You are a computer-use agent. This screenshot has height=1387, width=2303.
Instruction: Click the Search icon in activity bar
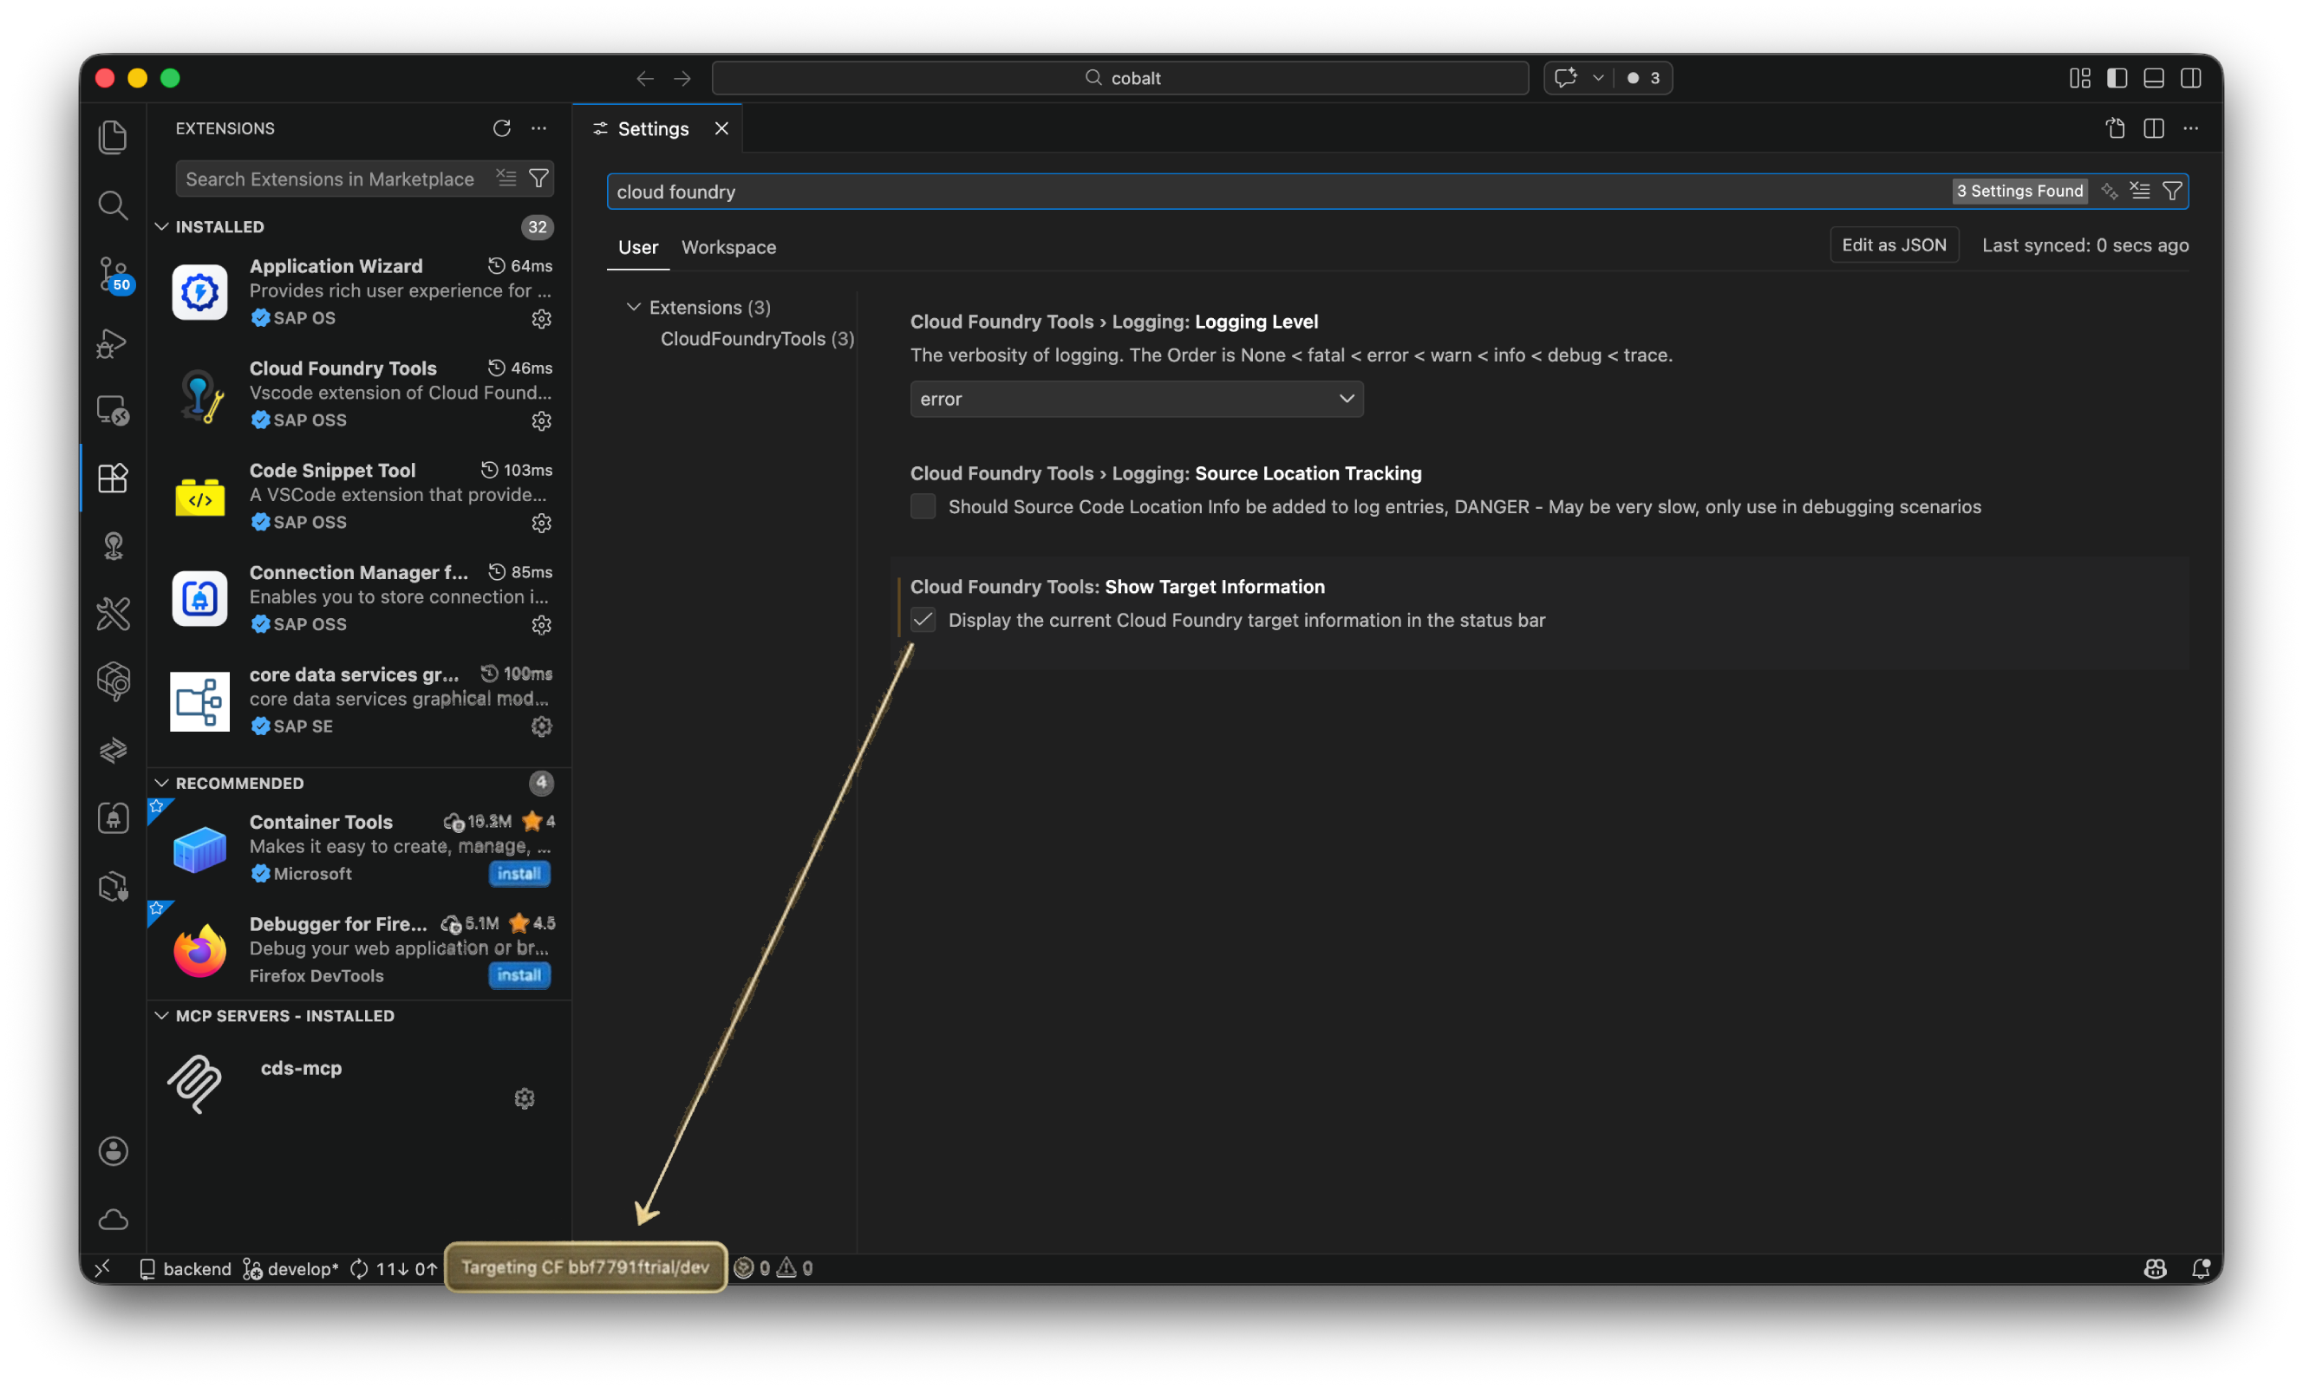(x=113, y=205)
